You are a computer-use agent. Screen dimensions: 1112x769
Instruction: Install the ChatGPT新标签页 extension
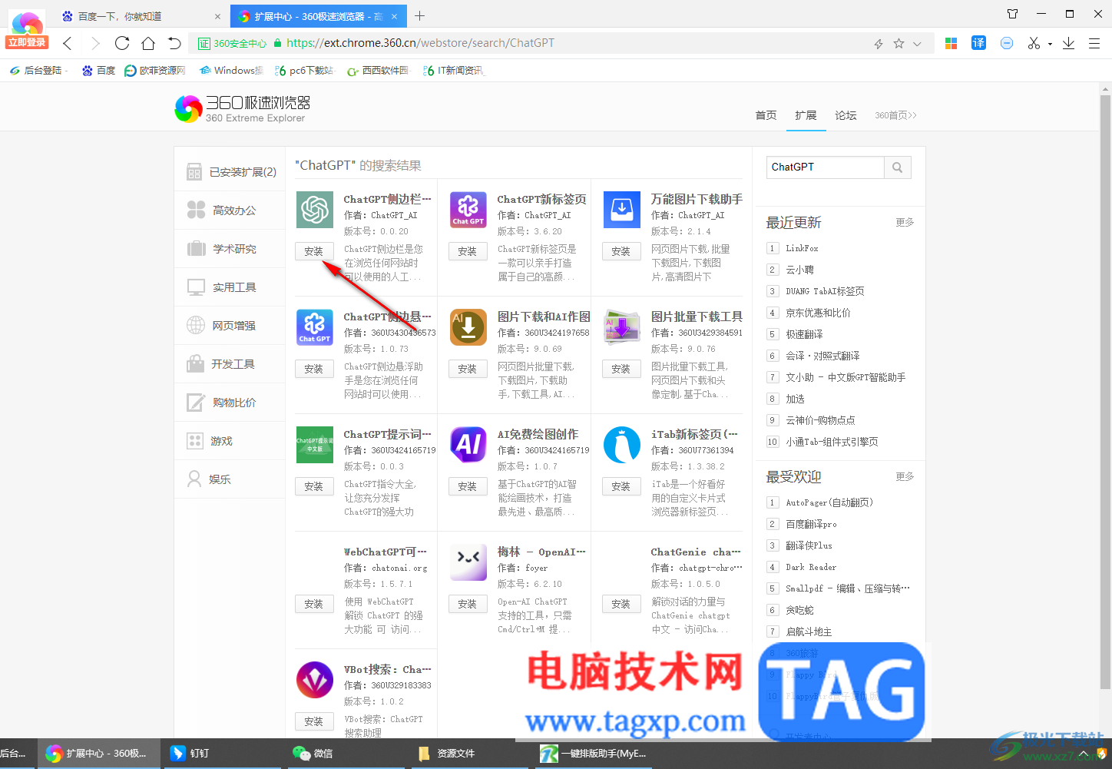click(468, 251)
